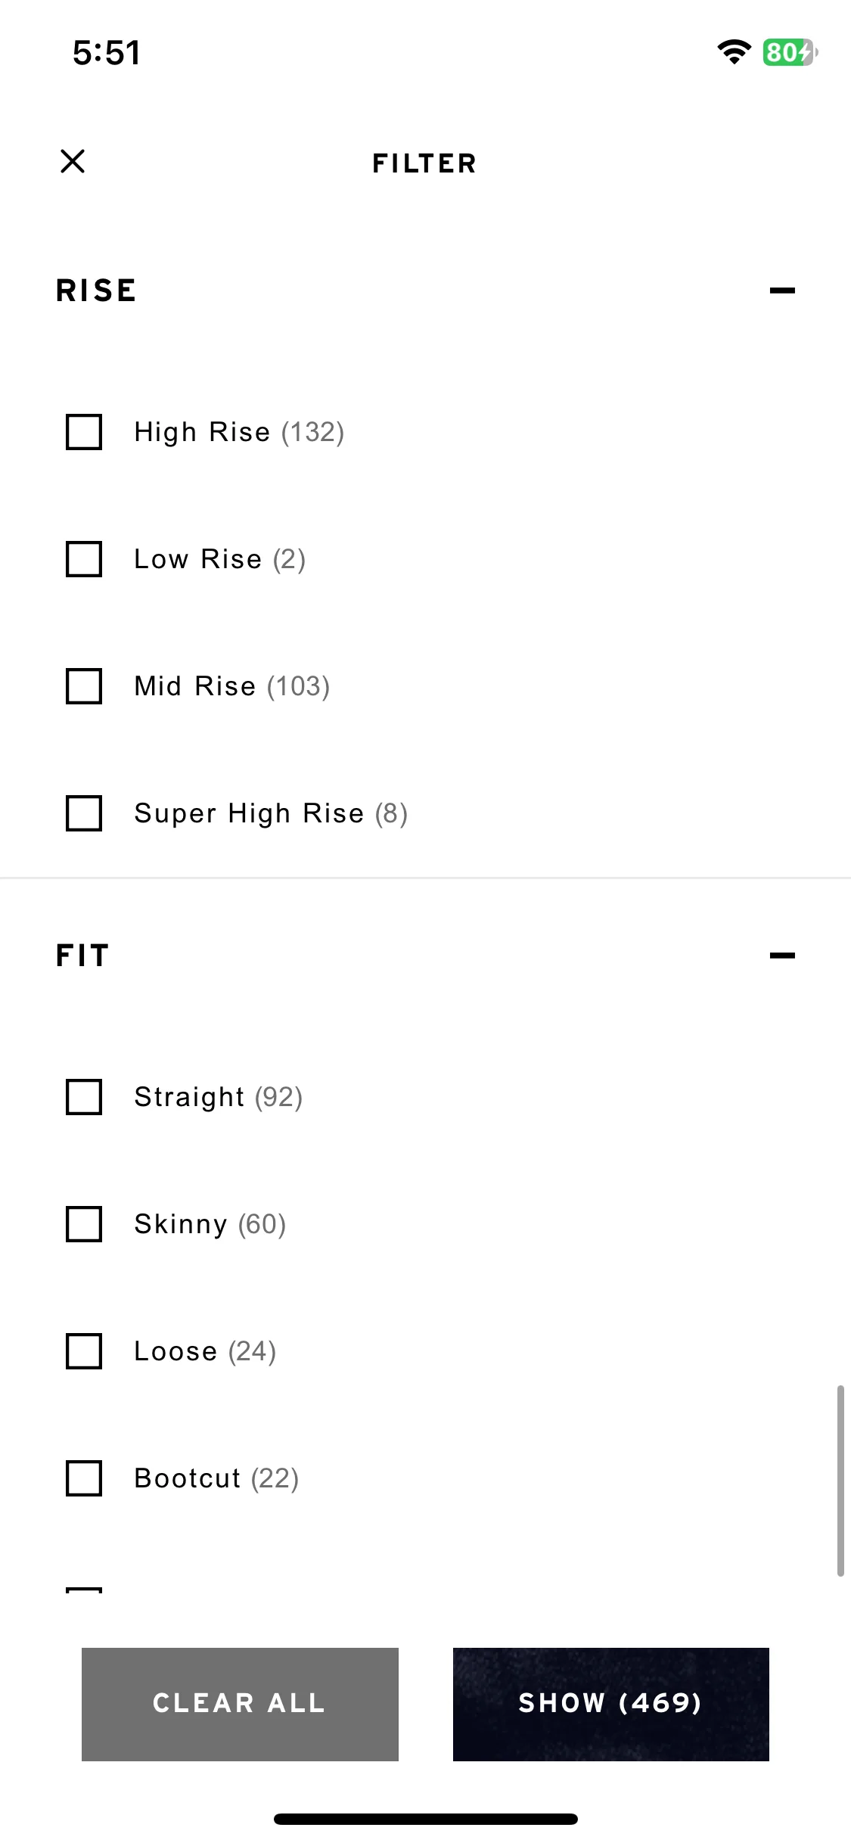Screen dimensions: 851x1843
Task: Tap the Wi-Fi status icon
Action: tap(734, 52)
